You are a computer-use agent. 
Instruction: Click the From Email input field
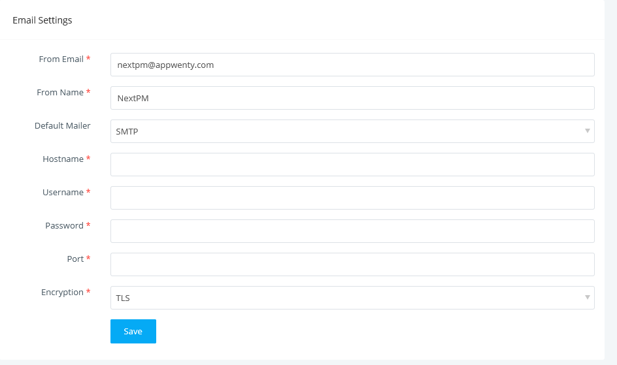tap(352, 65)
